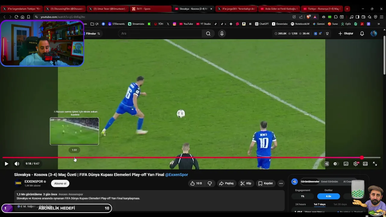Viewport: 386px width, 217px height.
Task: Go to the browser home page
Action: pyautogui.click(x=22, y=17)
